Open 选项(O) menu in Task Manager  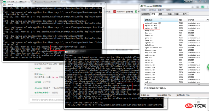[x=153, y=10]
